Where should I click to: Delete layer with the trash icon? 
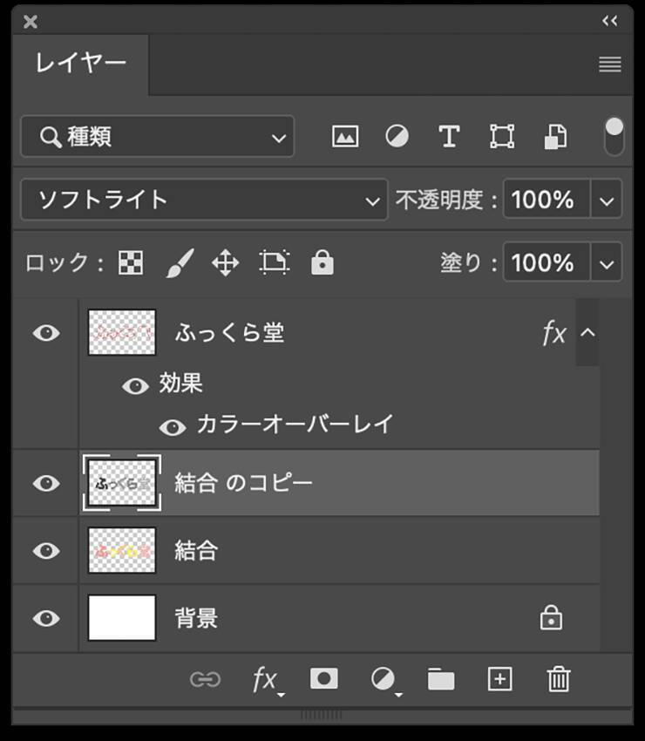(559, 679)
